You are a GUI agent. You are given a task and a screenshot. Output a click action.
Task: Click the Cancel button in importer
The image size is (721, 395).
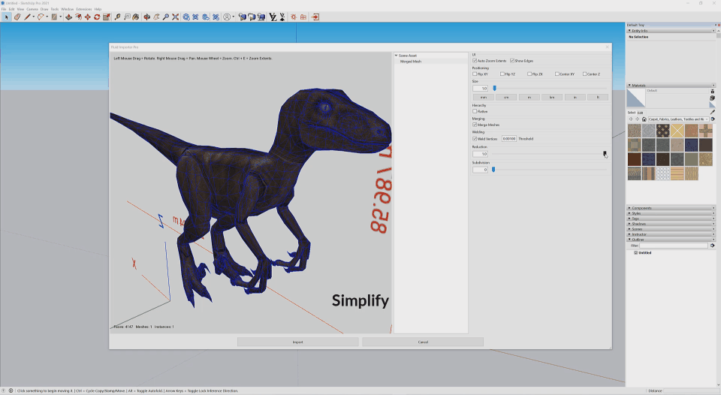coord(423,342)
